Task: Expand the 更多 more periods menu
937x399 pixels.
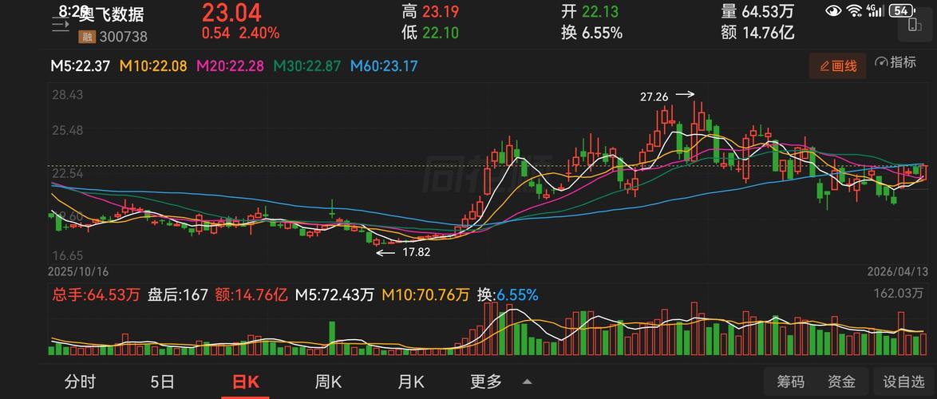Action: click(x=500, y=381)
